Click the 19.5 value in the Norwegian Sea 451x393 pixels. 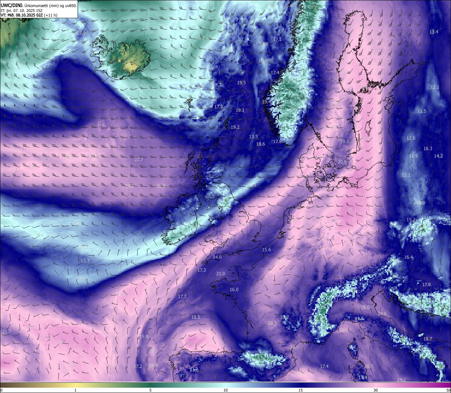coord(241,83)
